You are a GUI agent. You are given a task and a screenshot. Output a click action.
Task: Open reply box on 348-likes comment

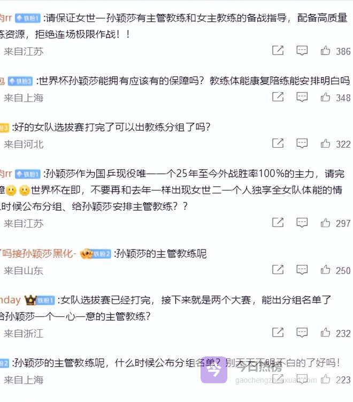[x=302, y=97]
